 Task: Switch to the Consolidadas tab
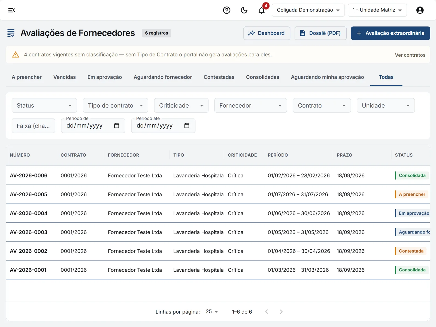pyautogui.click(x=263, y=77)
